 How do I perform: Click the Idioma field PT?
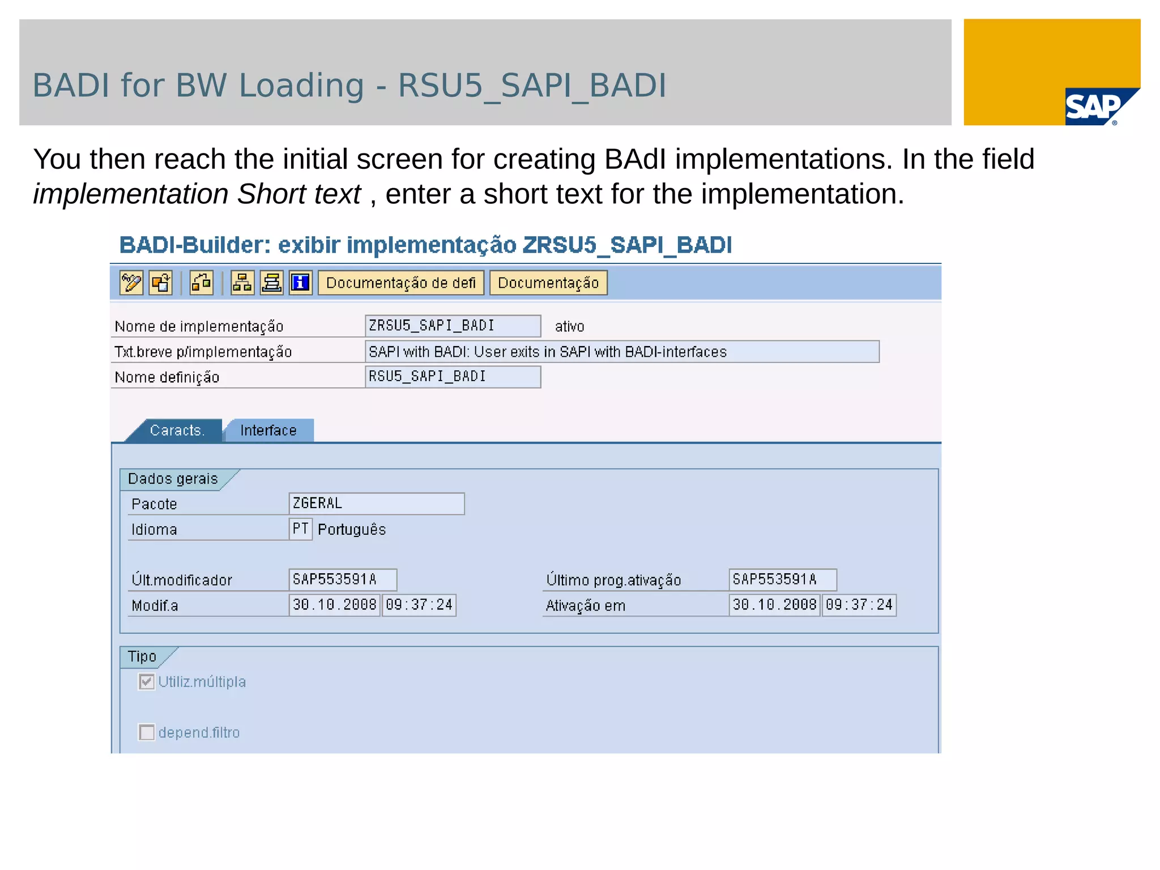301,529
